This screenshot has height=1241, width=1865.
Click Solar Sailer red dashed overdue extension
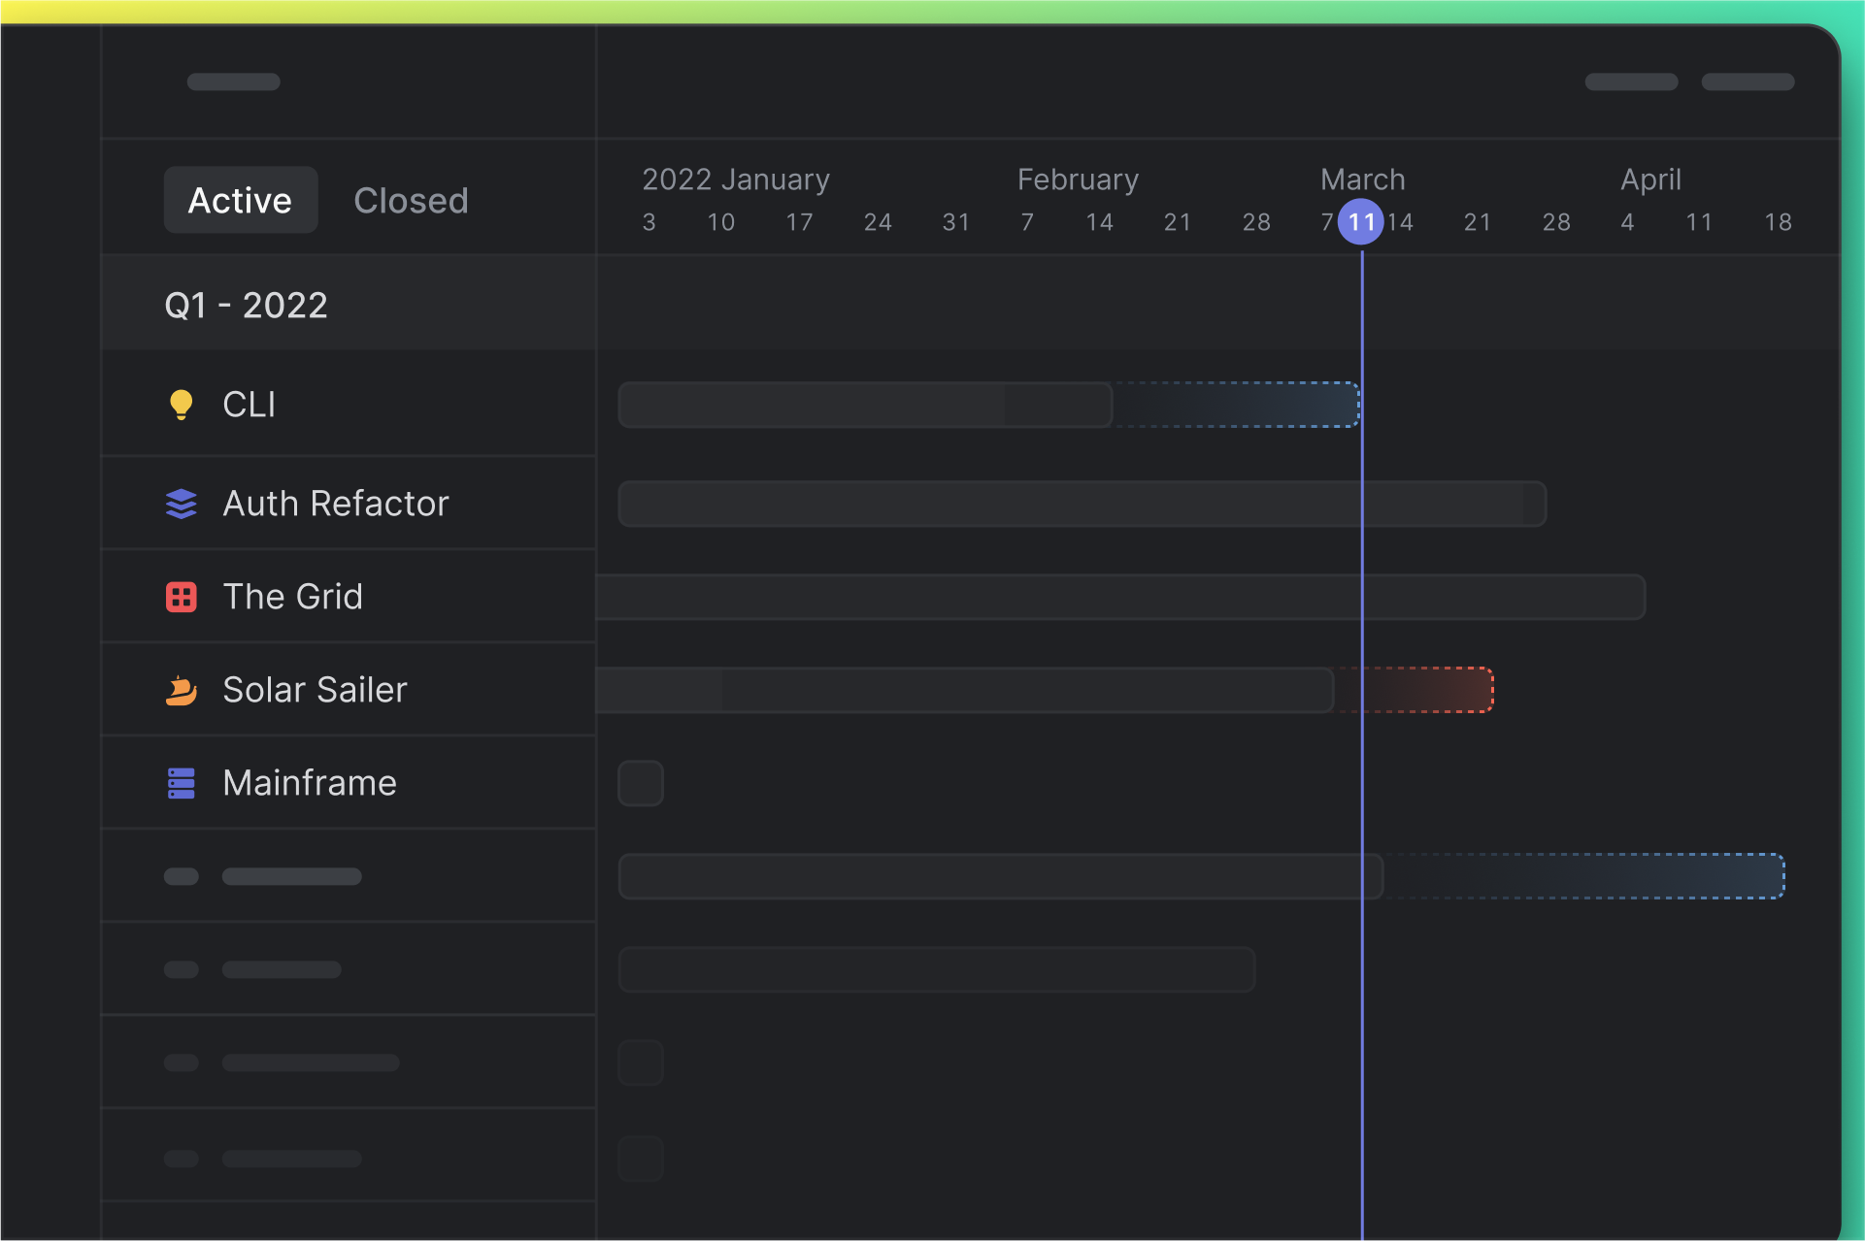click(x=1415, y=690)
